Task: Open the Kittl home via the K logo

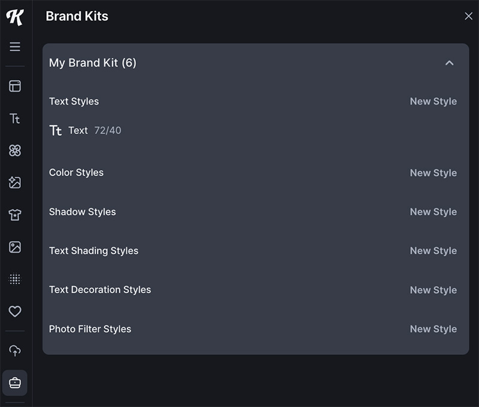Action: click(x=16, y=18)
